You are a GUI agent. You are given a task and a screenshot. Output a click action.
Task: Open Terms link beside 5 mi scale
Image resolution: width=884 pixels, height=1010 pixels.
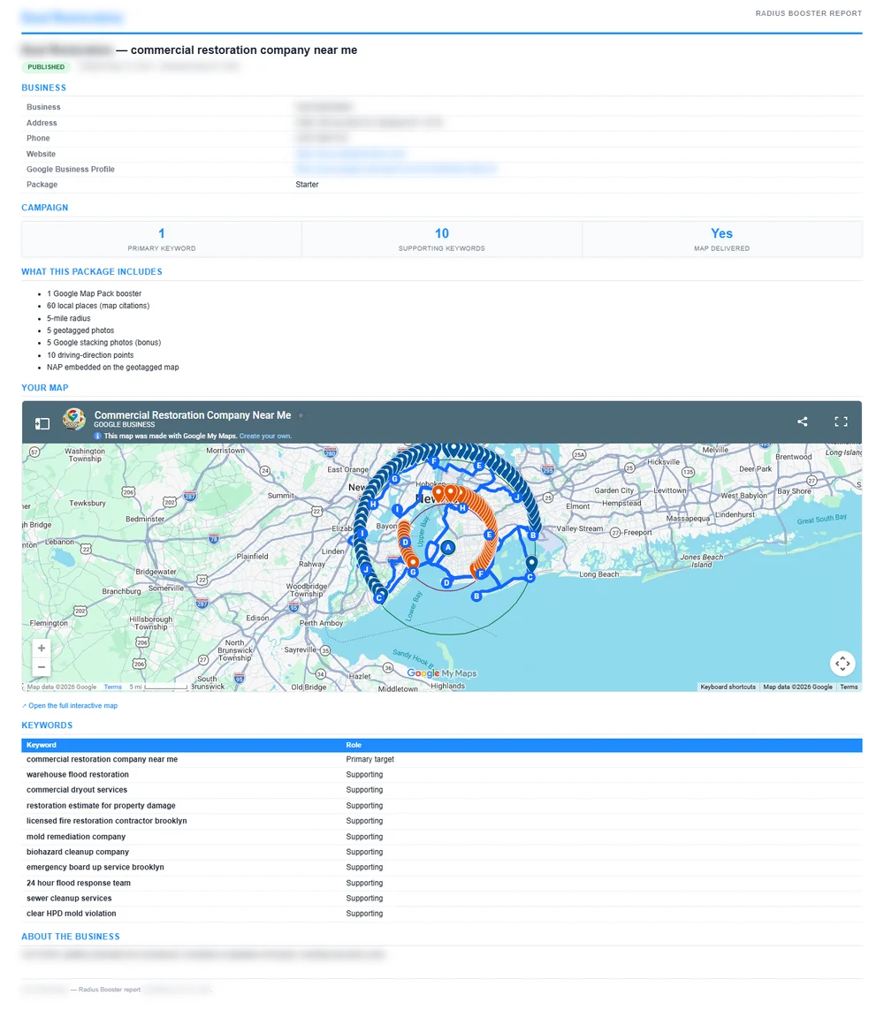click(113, 687)
